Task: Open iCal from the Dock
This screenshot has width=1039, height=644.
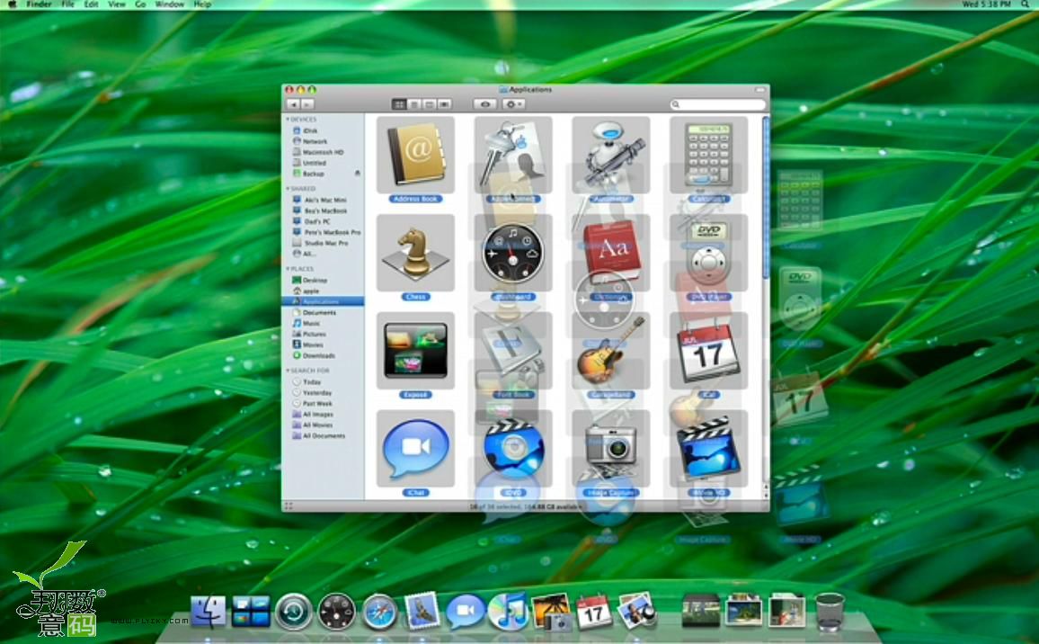Action: (x=594, y=612)
